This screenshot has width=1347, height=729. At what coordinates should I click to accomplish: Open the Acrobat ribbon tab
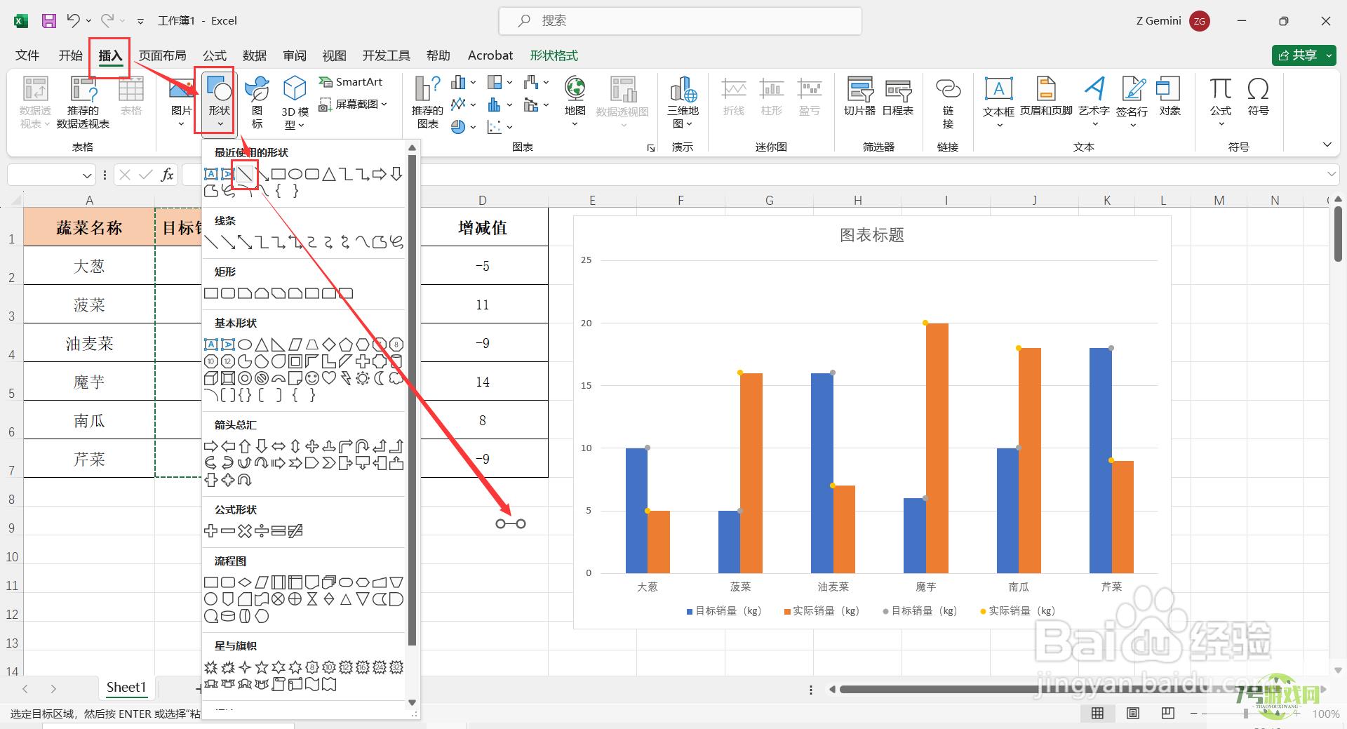(490, 55)
